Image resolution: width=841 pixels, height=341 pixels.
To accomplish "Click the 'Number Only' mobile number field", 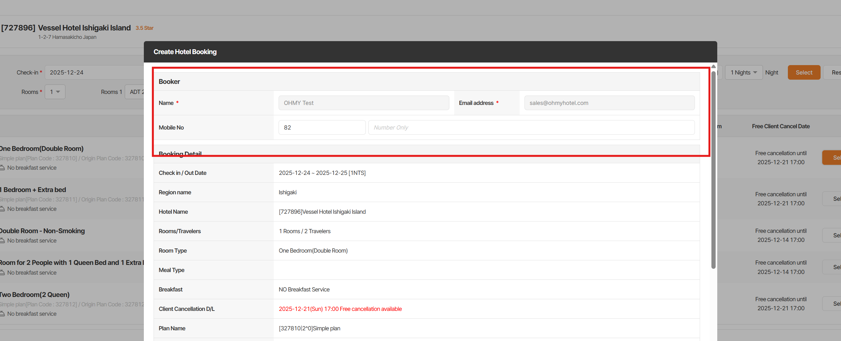I will (x=532, y=127).
